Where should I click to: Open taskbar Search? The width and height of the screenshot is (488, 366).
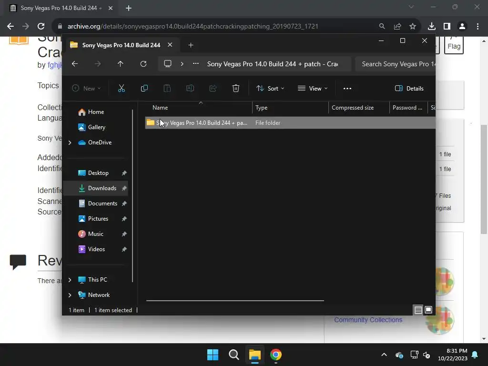tap(234, 355)
